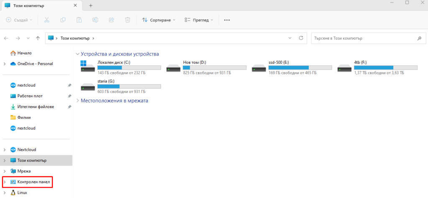Expand Linux tree chevron

click(5, 193)
